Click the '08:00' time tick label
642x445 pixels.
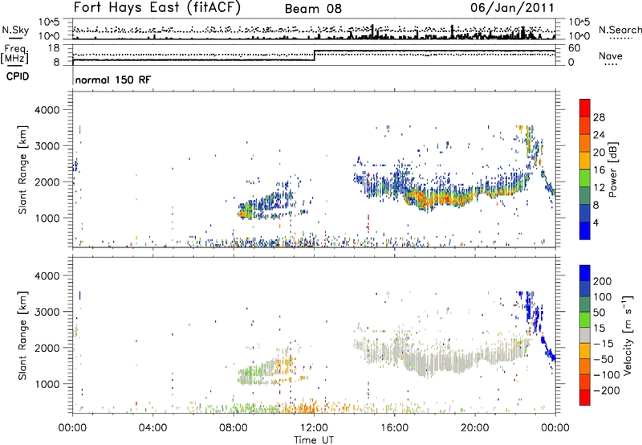coord(234,428)
